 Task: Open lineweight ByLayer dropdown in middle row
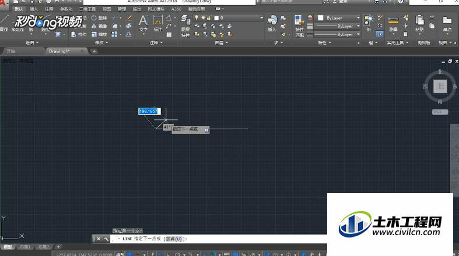pos(338,26)
